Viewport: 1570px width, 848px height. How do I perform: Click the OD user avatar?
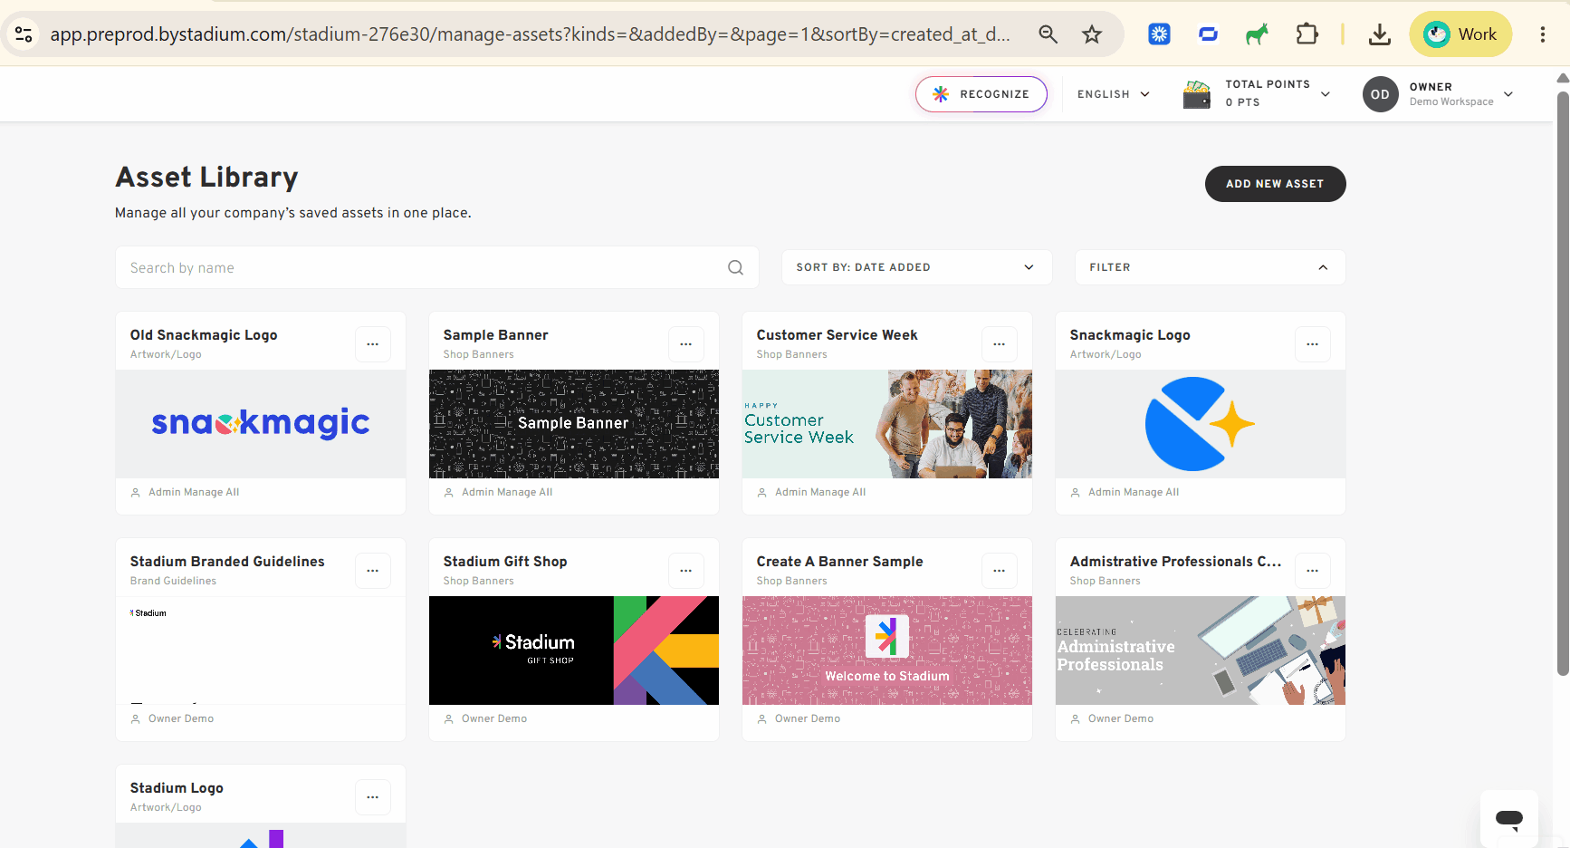[1380, 94]
